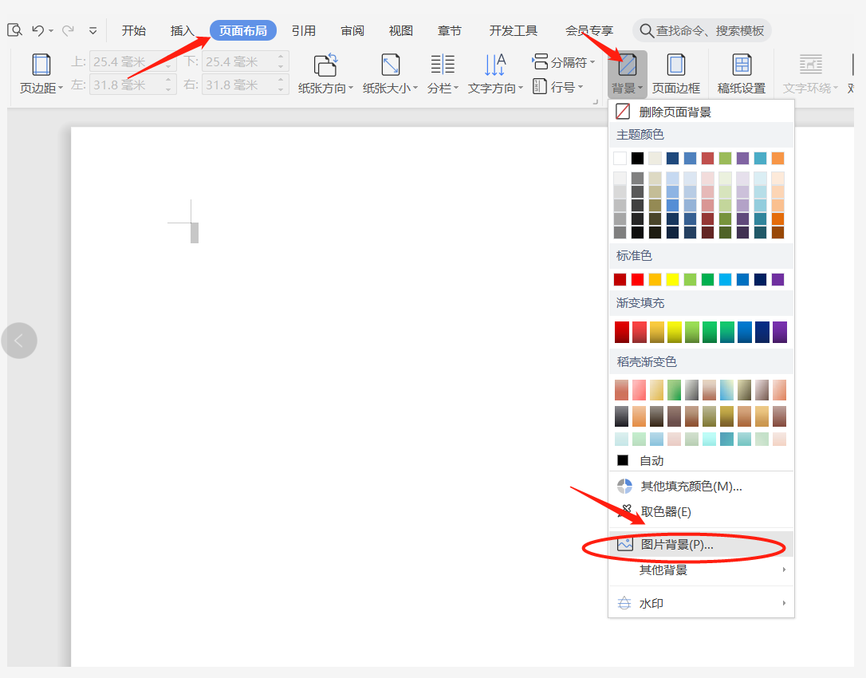Switch to the 插入 tab
This screenshot has height=678, width=866.
(x=182, y=30)
